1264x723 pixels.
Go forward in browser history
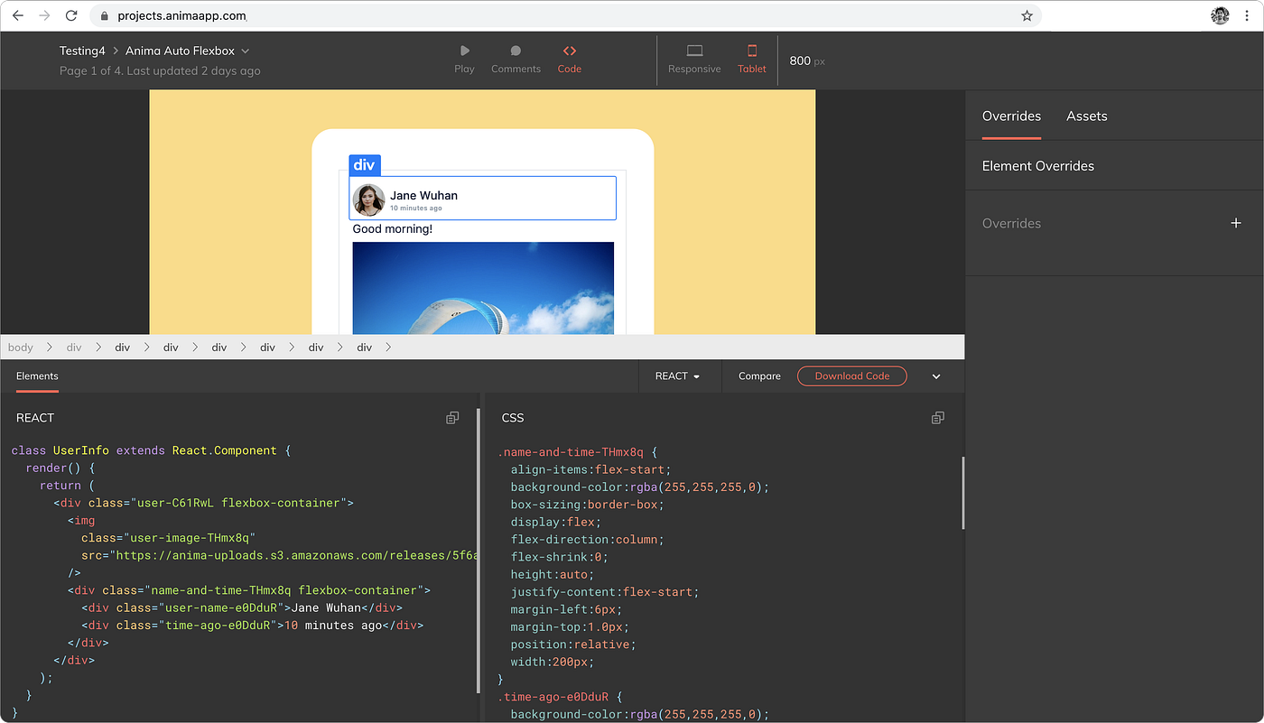click(44, 15)
